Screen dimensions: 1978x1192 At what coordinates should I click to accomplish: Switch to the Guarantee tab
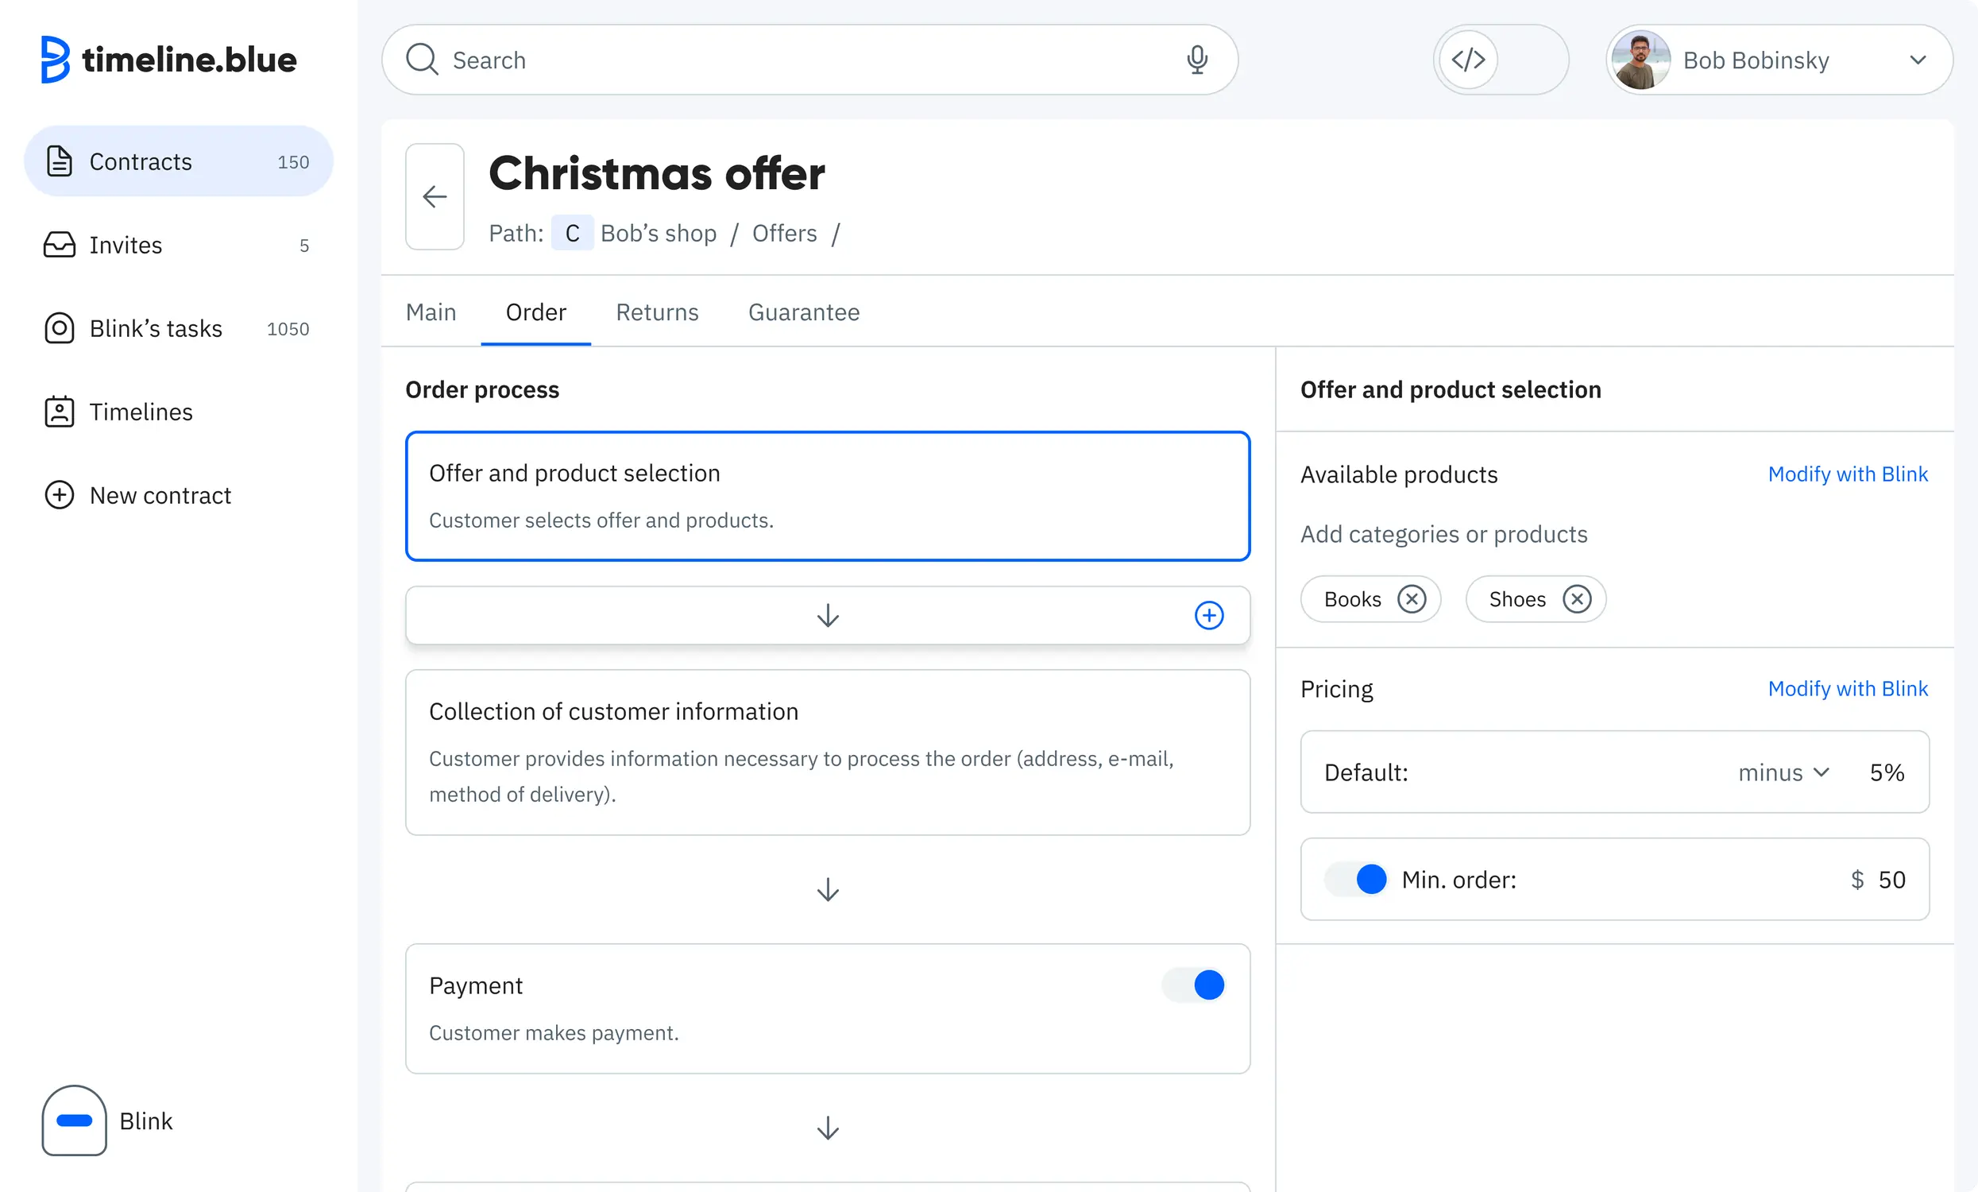click(804, 312)
